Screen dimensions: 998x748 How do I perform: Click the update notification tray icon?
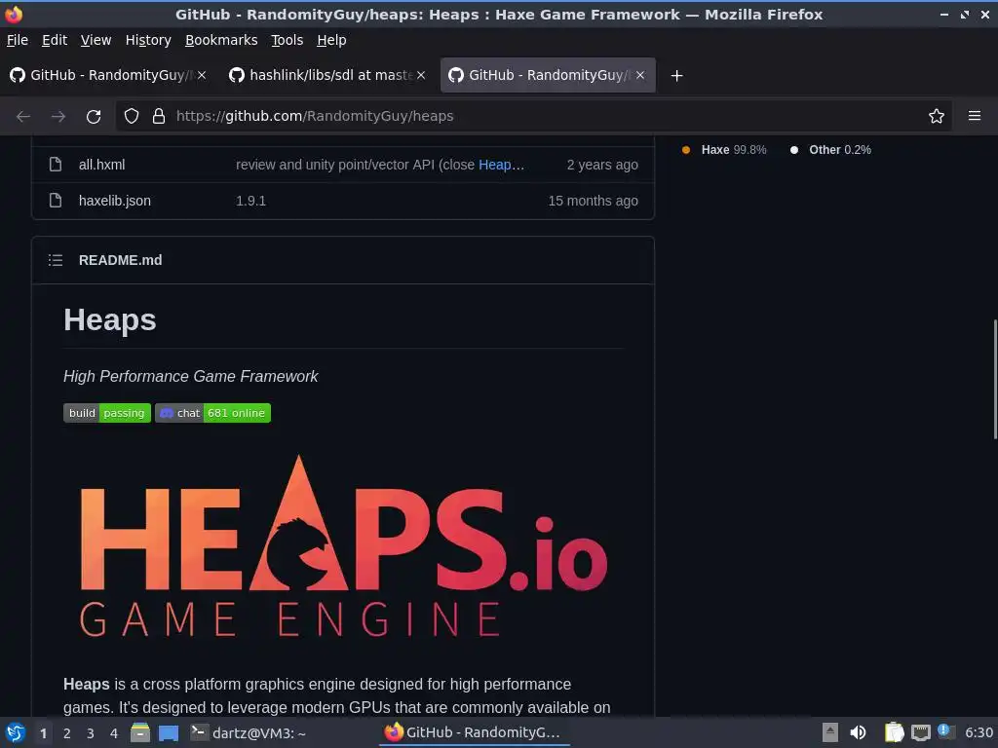[945, 731]
